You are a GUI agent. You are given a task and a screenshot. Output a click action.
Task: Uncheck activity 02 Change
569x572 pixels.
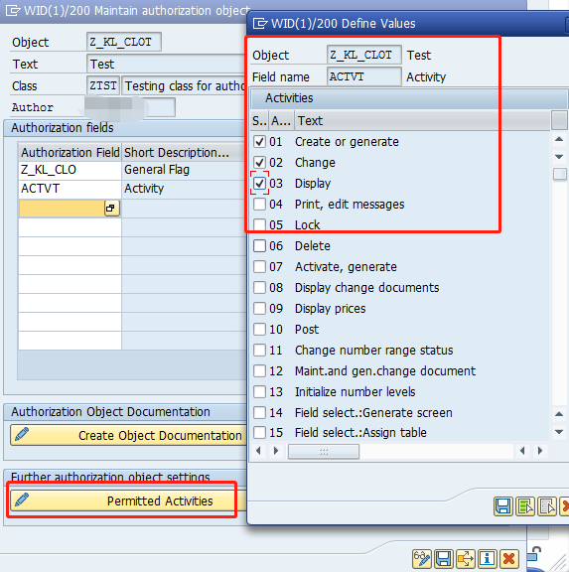tap(260, 162)
